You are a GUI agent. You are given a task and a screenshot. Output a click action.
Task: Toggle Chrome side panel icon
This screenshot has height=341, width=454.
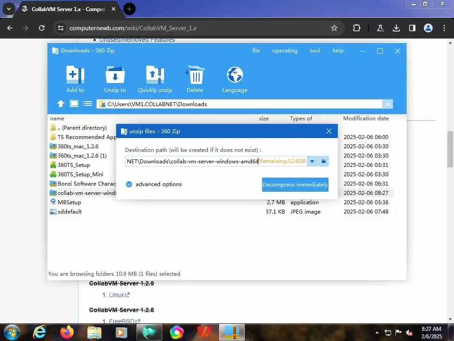pos(412,28)
